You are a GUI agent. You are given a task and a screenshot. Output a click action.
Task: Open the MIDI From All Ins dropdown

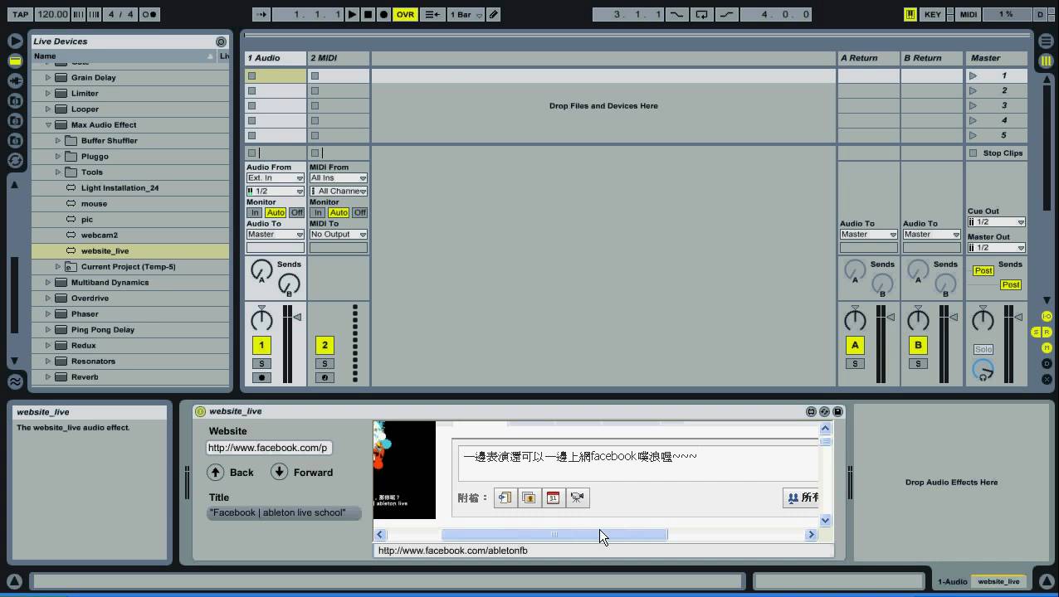[x=339, y=178]
